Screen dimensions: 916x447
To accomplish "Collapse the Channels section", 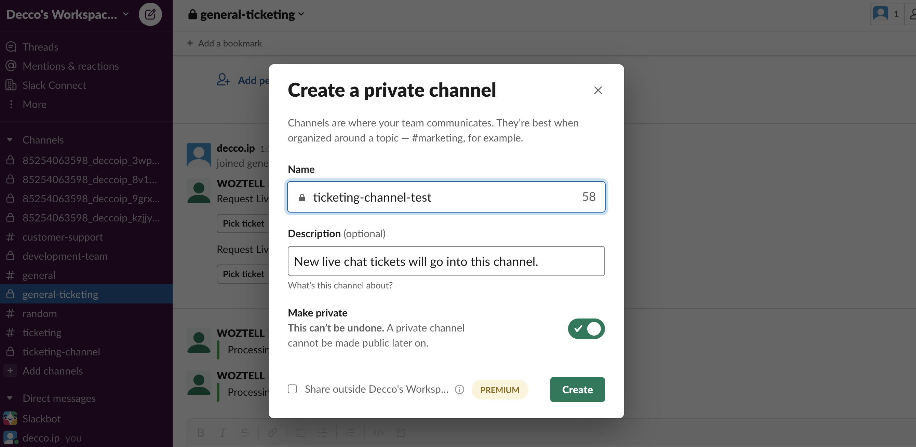I will [10, 140].
